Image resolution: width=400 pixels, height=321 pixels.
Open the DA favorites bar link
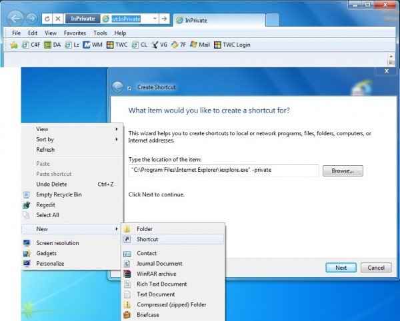(x=52, y=45)
